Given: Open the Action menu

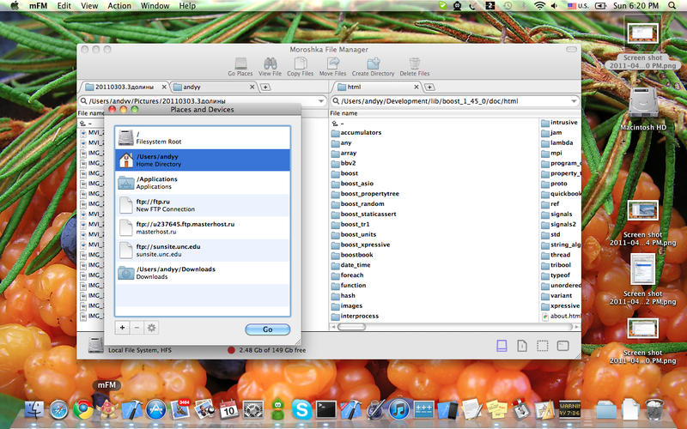Looking at the screenshot, I should (119, 6).
